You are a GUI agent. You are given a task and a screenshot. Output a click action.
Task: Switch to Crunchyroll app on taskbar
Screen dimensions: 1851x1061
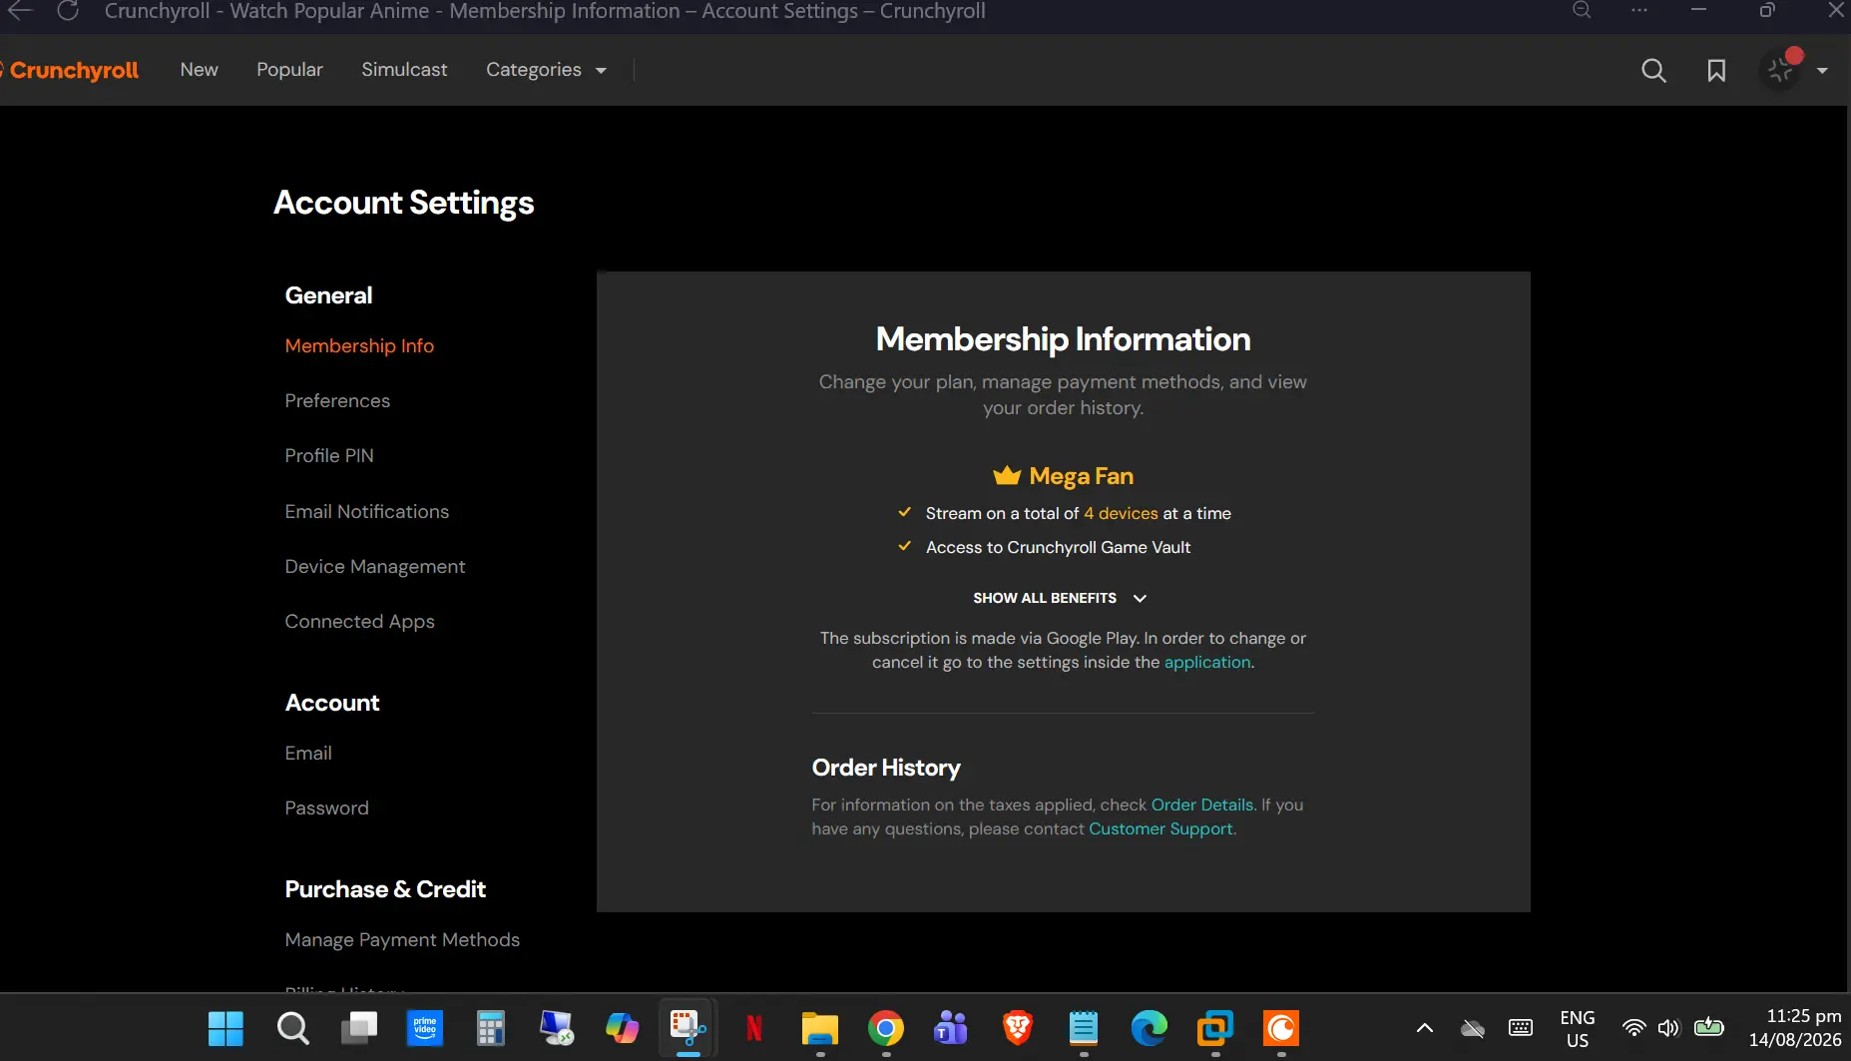(x=1280, y=1028)
